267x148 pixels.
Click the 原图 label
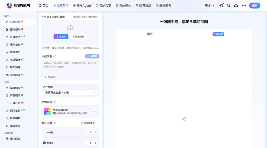149,34
